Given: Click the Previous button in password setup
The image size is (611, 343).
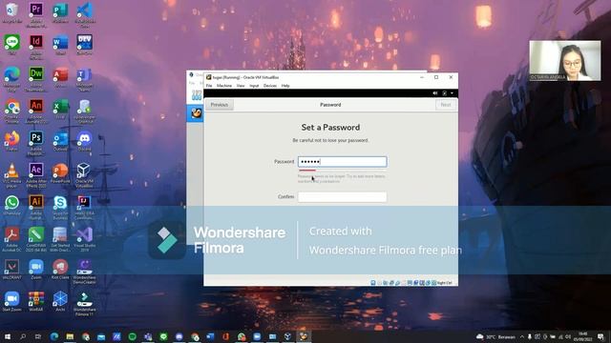Looking at the screenshot, I should coord(220,105).
